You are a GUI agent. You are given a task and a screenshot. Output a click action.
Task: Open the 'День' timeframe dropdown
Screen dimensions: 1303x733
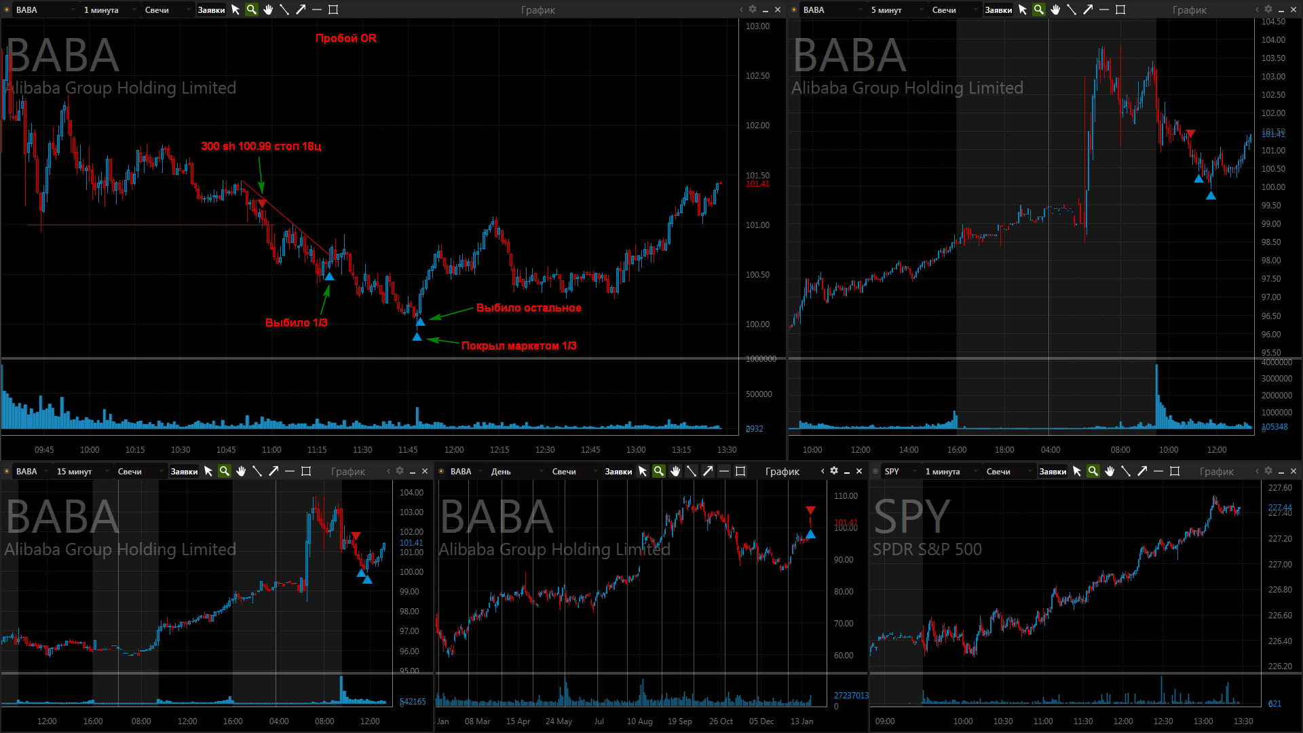point(516,472)
